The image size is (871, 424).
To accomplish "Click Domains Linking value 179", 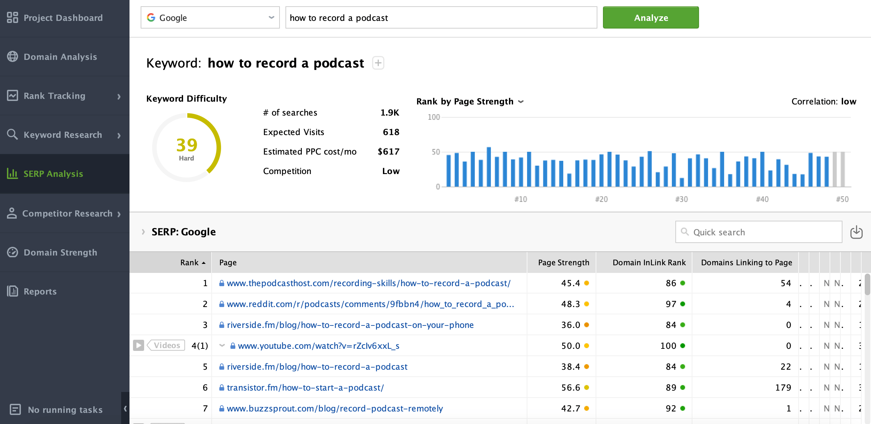I will 783,387.
